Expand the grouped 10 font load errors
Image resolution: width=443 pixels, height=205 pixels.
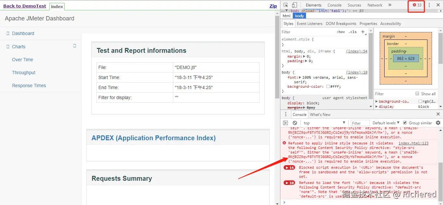click(289, 183)
